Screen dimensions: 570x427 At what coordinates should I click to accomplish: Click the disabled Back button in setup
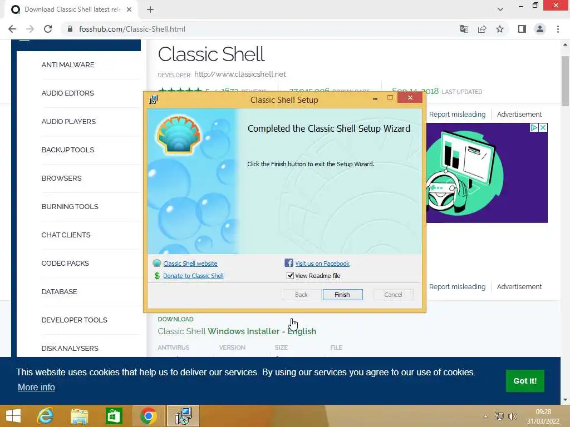pyautogui.click(x=301, y=295)
